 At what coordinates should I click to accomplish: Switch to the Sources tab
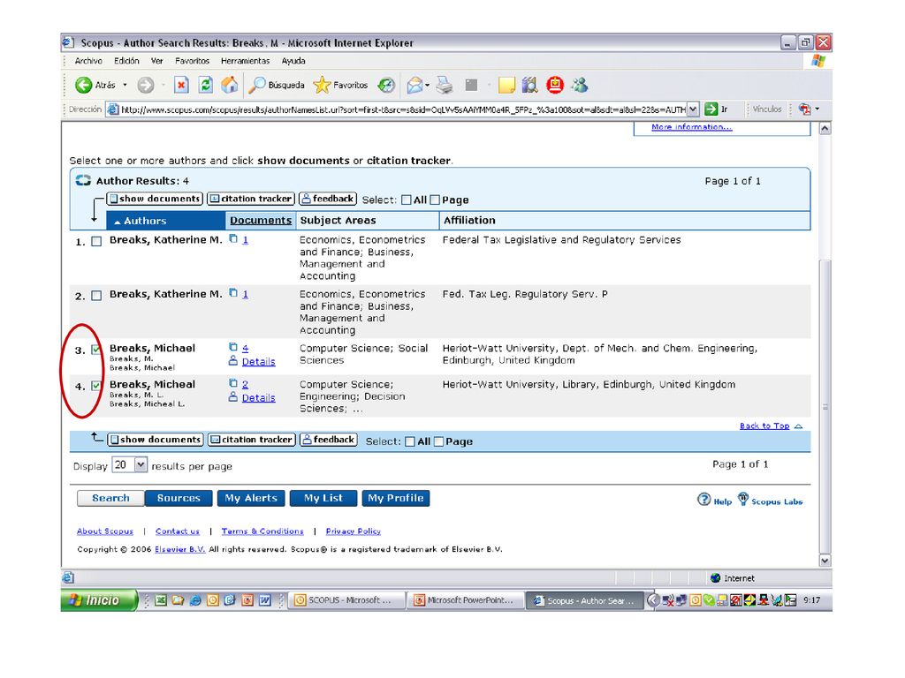(x=179, y=498)
